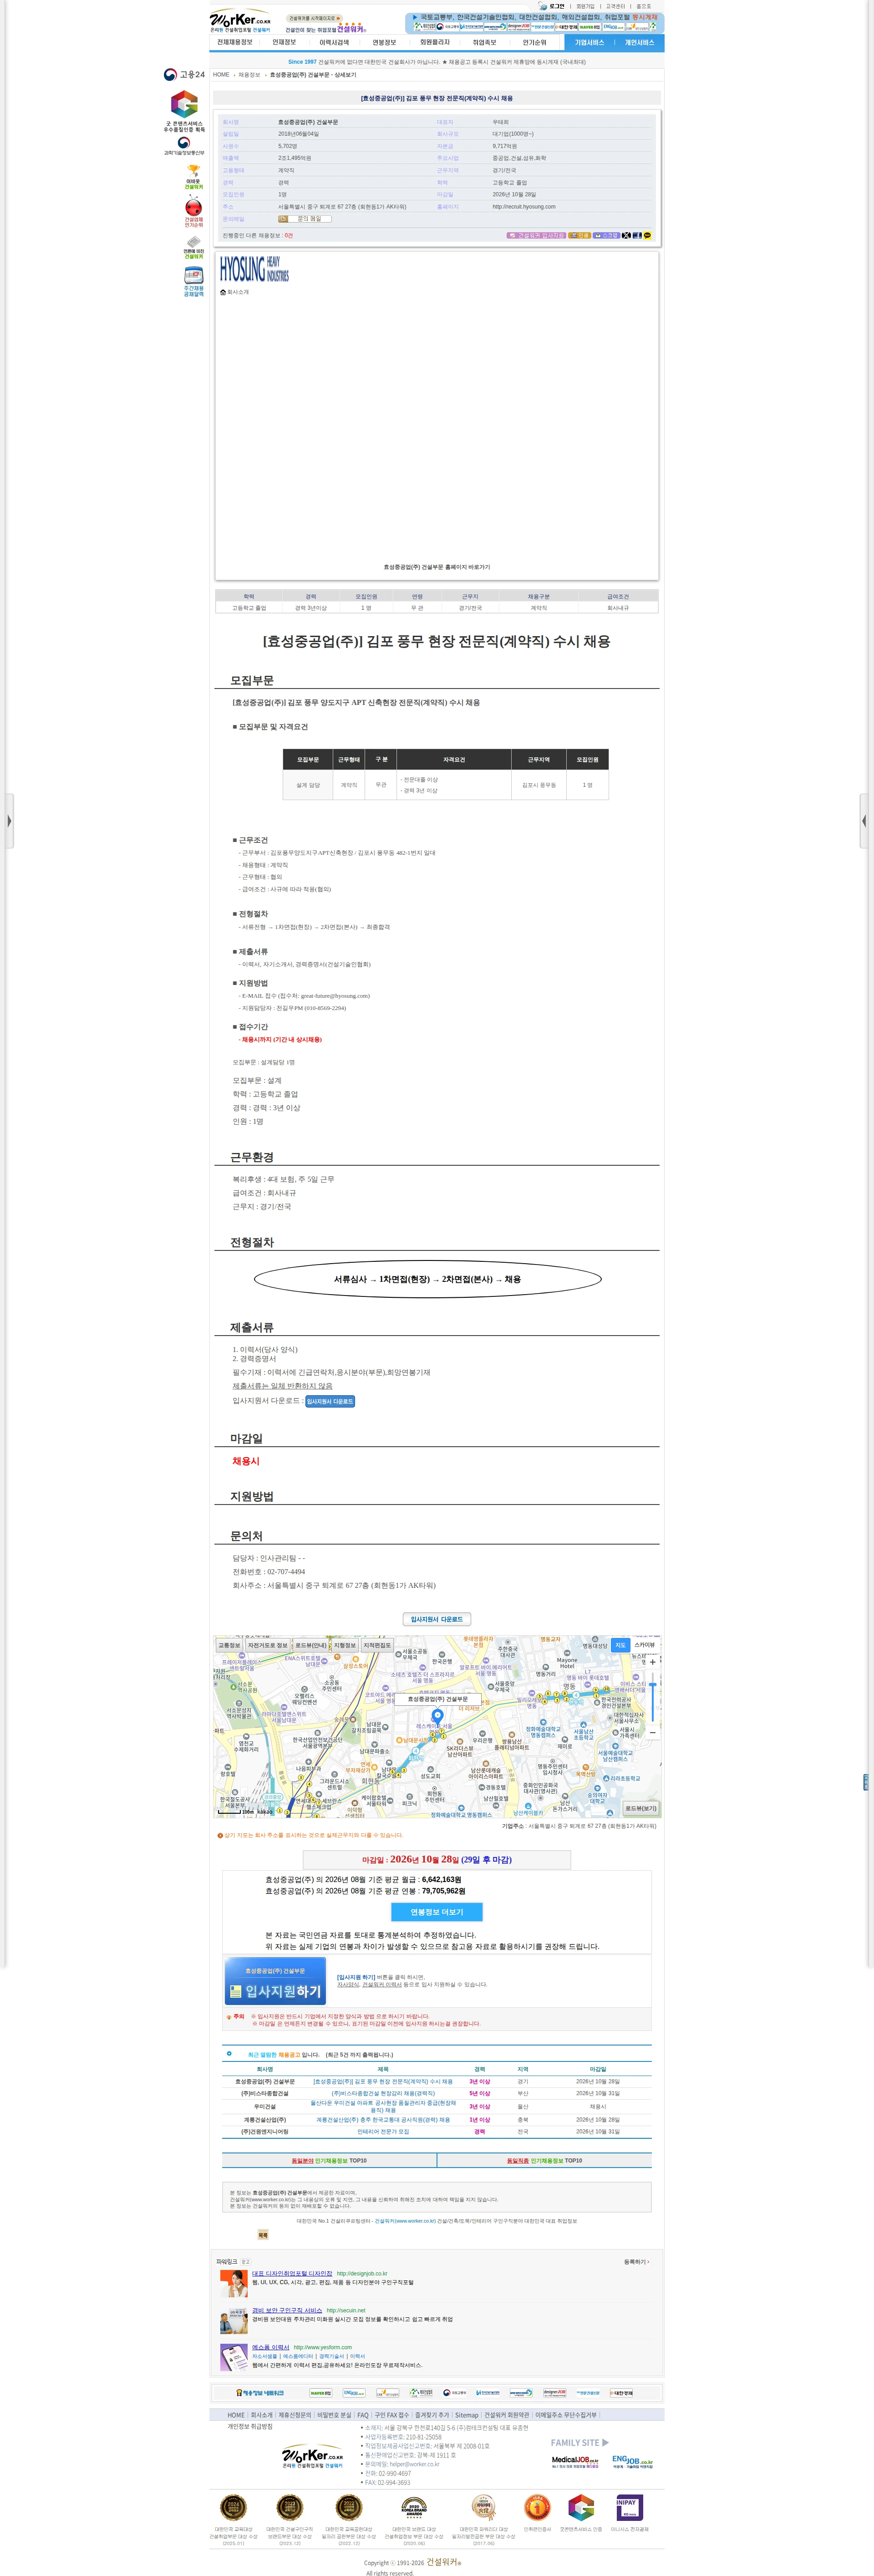Select 스카이뷰 map type

645,1645
